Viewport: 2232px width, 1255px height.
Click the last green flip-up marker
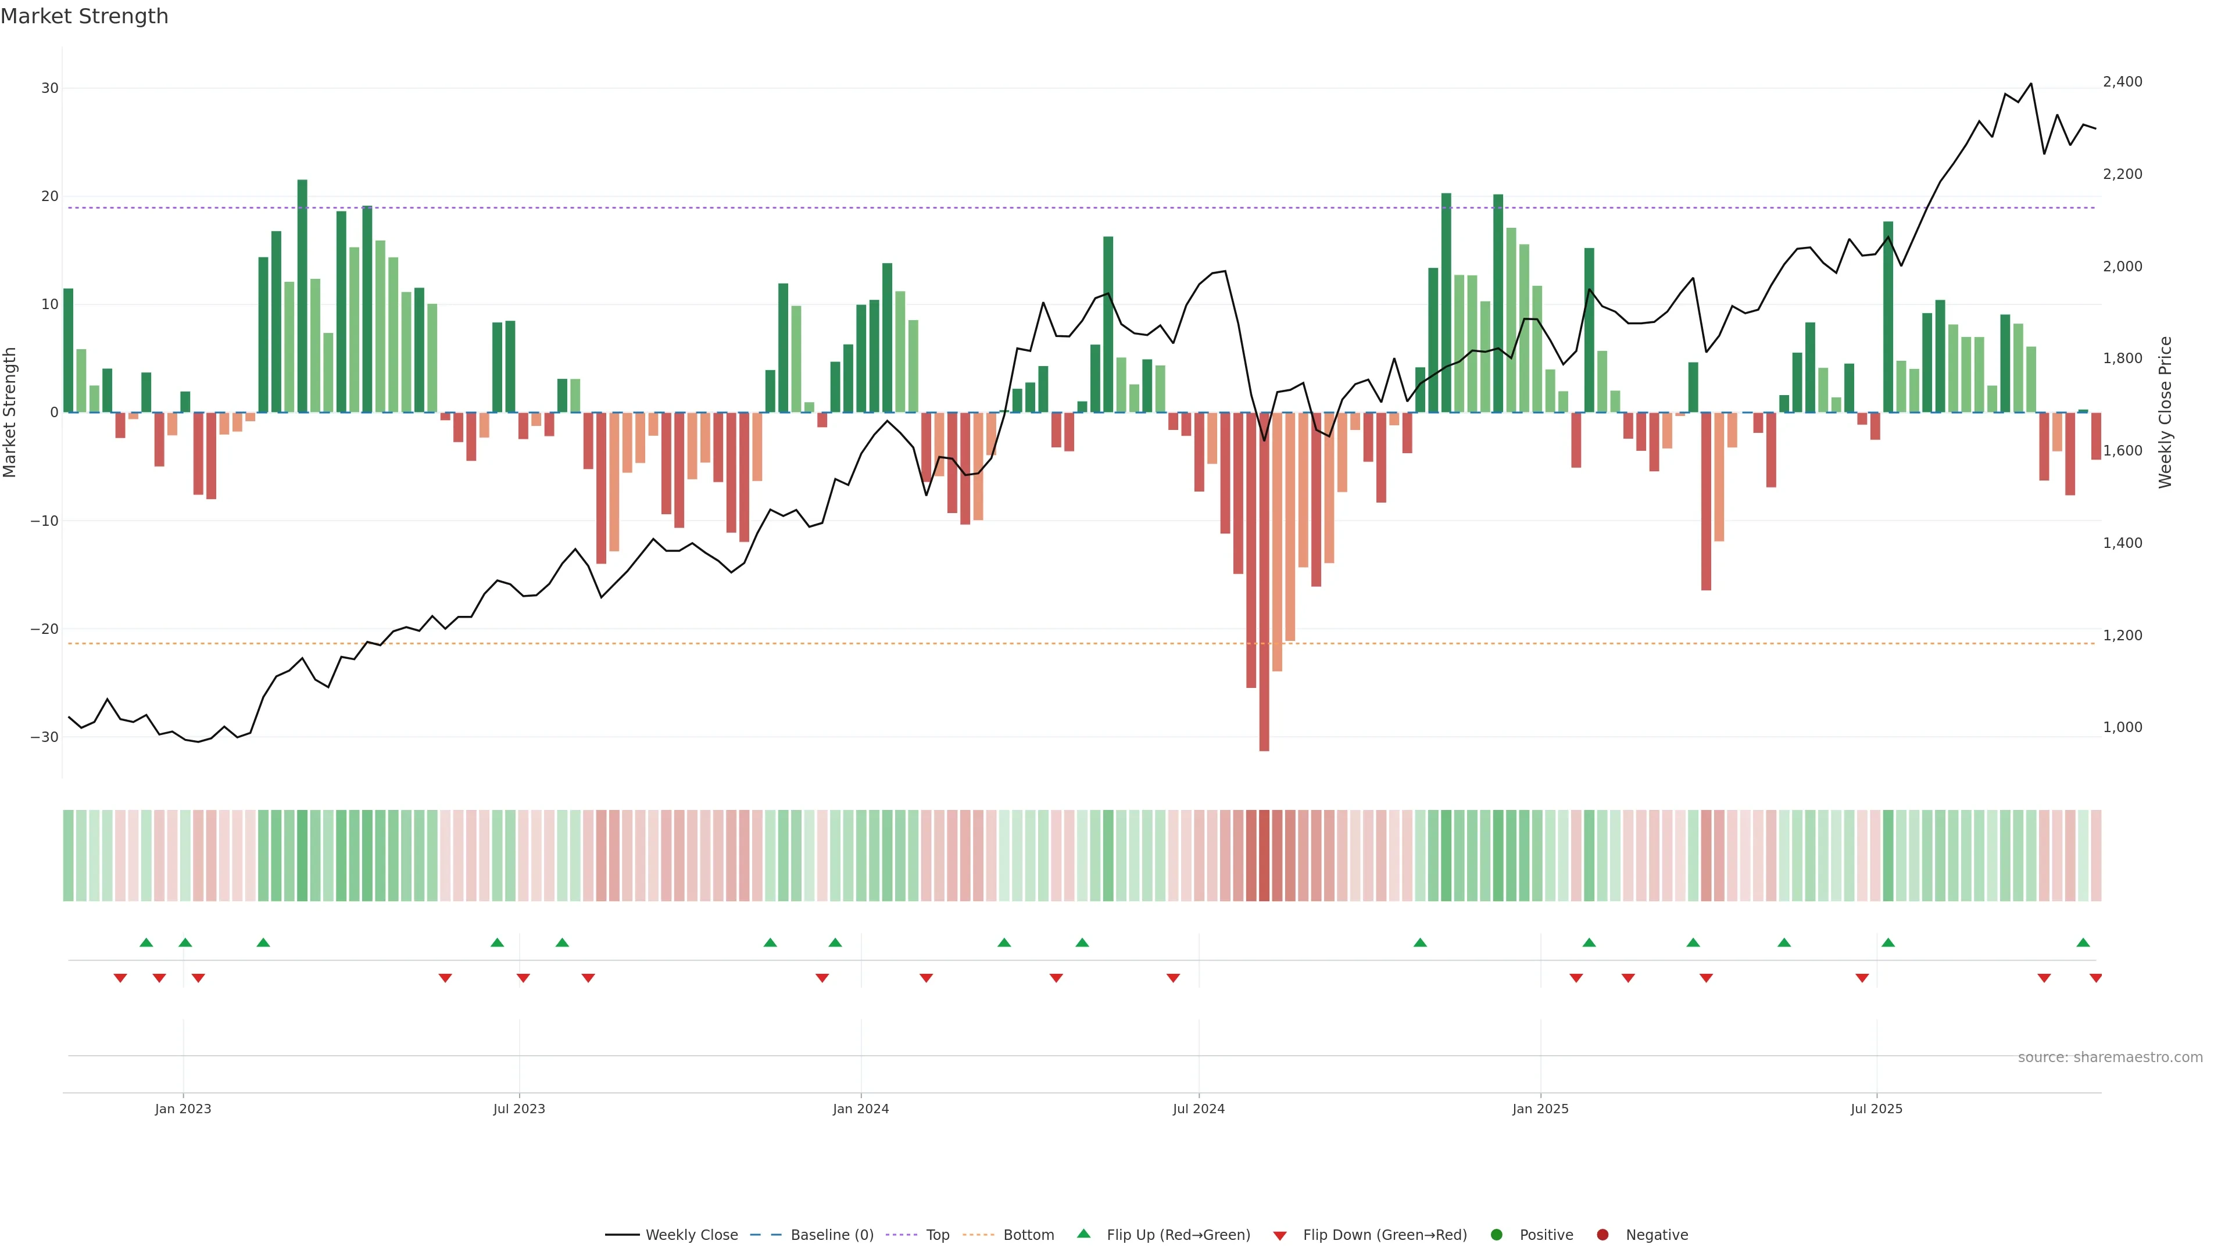[2083, 942]
